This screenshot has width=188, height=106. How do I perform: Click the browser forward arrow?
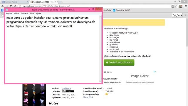(7, 6)
